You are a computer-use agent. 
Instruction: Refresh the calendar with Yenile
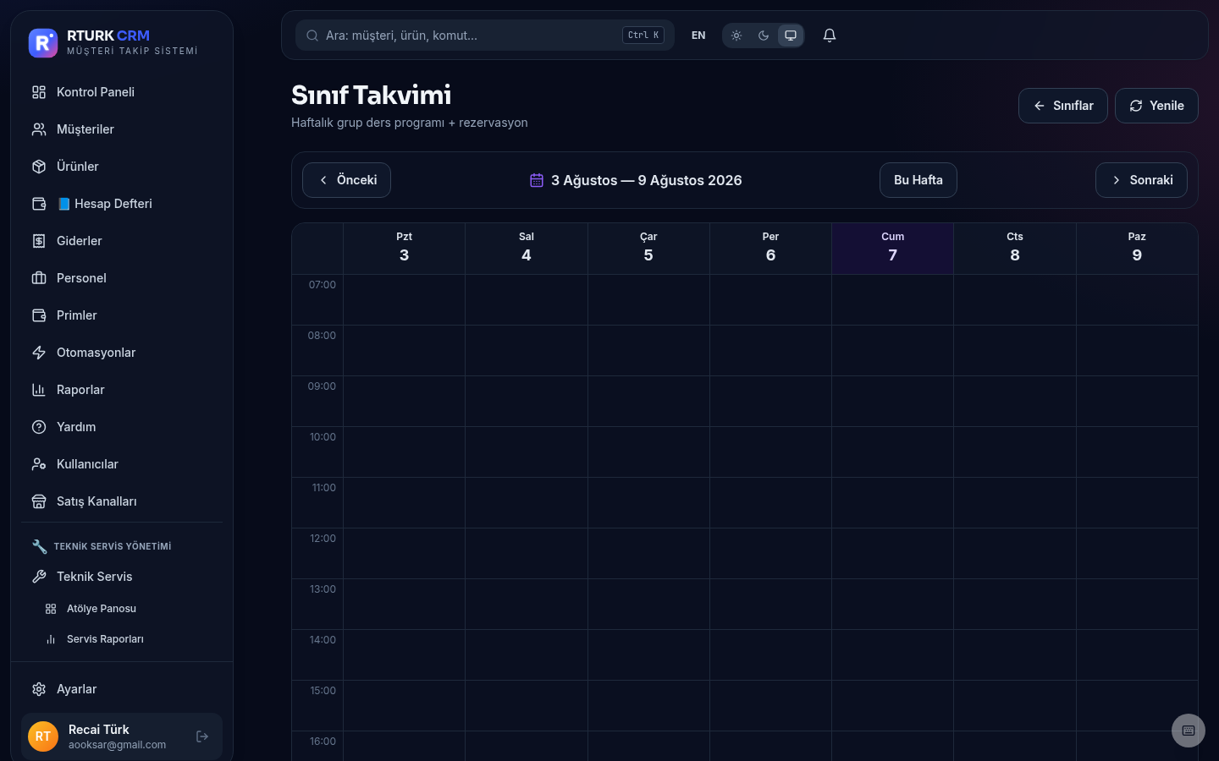pyautogui.click(x=1156, y=106)
